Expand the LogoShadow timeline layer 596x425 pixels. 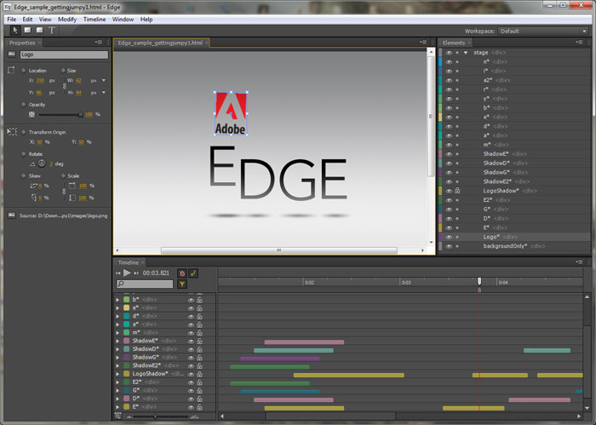pyautogui.click(x=117, y=374)
